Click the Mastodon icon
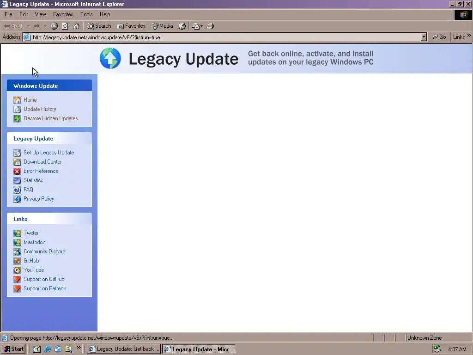The width and height of the screenshot is (473, 355). [x=17, y=242]
